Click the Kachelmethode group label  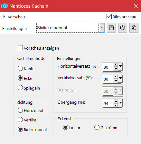click(x=31, y=58)
